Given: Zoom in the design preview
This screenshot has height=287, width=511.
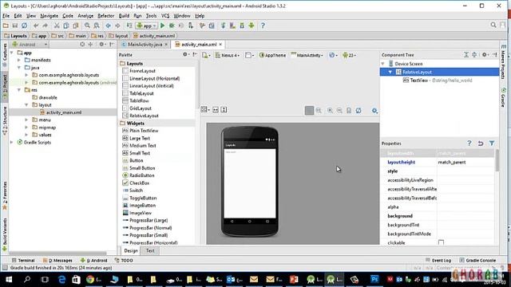Looking at the screenshot, I should (x=330, y=111).
